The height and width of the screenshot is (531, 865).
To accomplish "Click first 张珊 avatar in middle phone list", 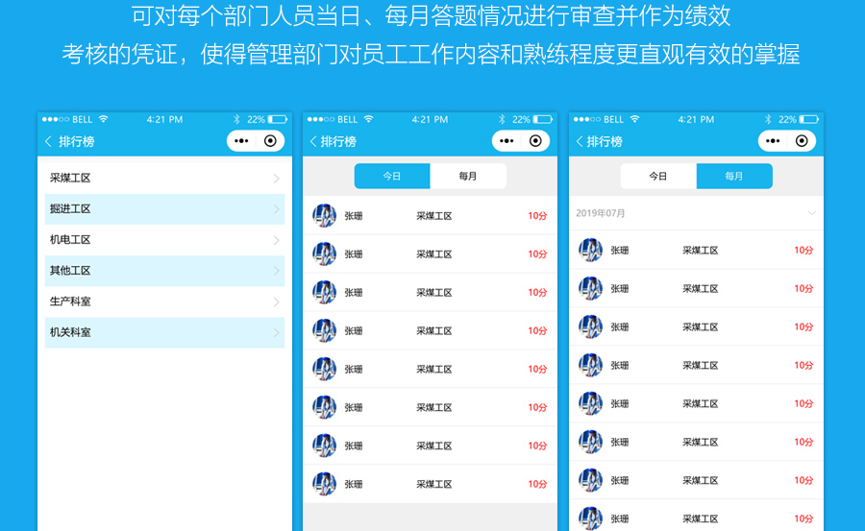I will (324, 216).
